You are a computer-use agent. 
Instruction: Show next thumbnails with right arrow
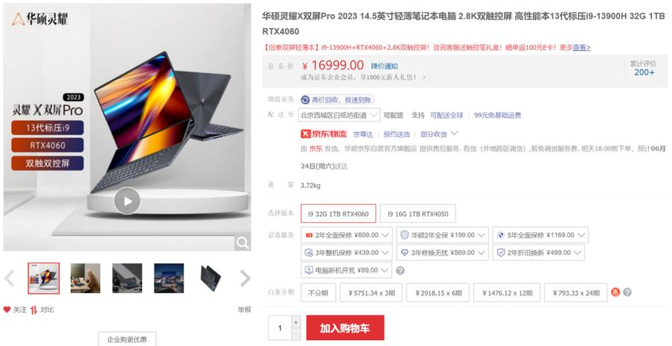click(245, 278)
